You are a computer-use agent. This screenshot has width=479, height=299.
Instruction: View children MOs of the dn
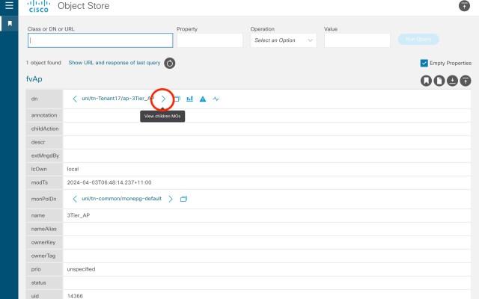tap(163, 99)
